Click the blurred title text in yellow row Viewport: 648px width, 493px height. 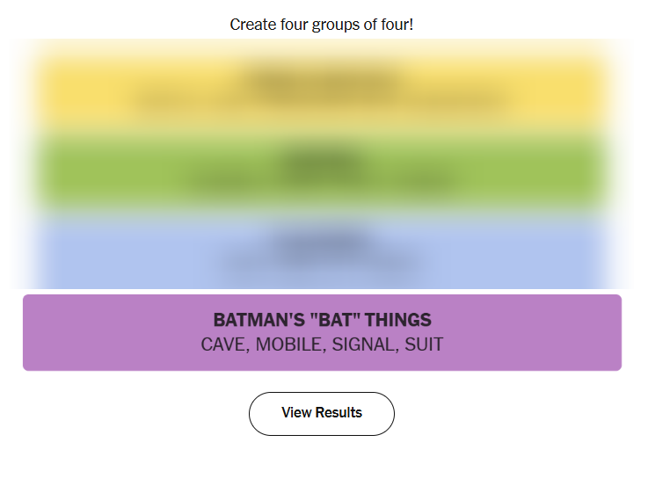click(322, 80)
